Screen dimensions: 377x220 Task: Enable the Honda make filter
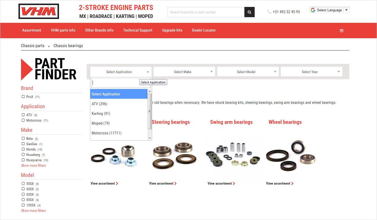(x=23, y=149)
